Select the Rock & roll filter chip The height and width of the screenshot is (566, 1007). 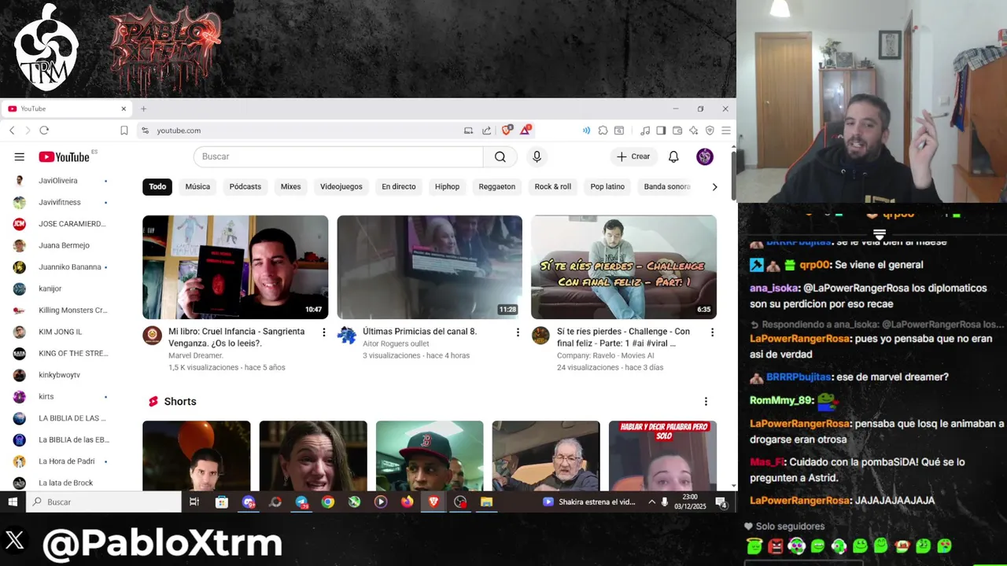[x=553, y=187]
